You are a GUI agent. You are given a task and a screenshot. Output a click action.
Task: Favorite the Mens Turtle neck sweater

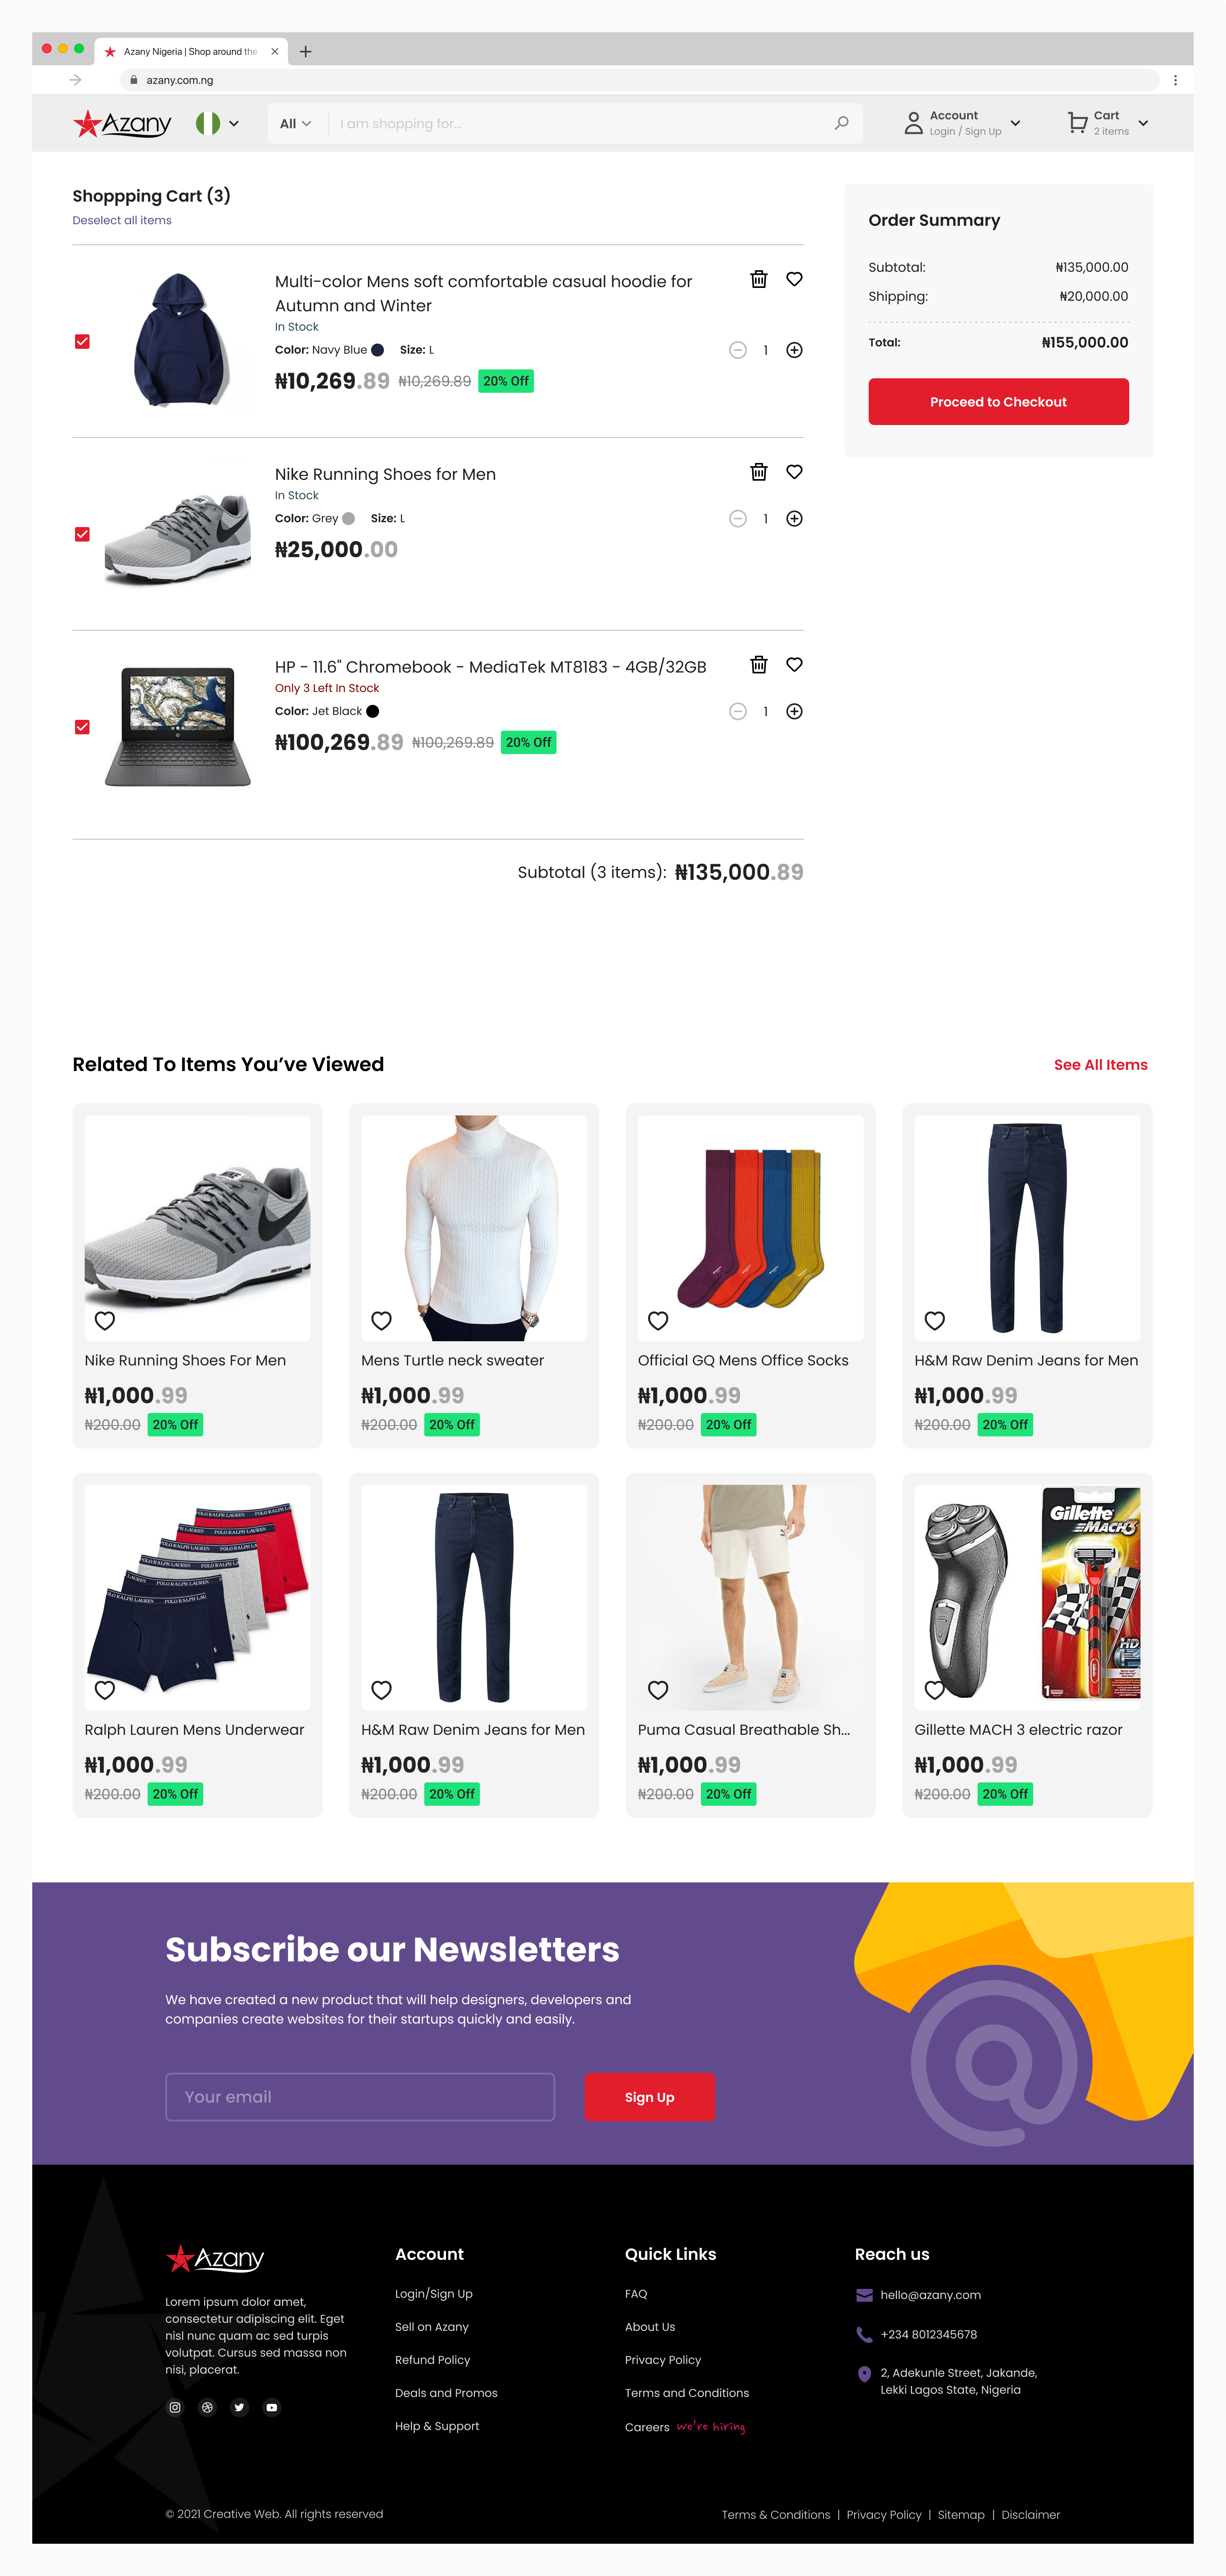pos(381,1320)
